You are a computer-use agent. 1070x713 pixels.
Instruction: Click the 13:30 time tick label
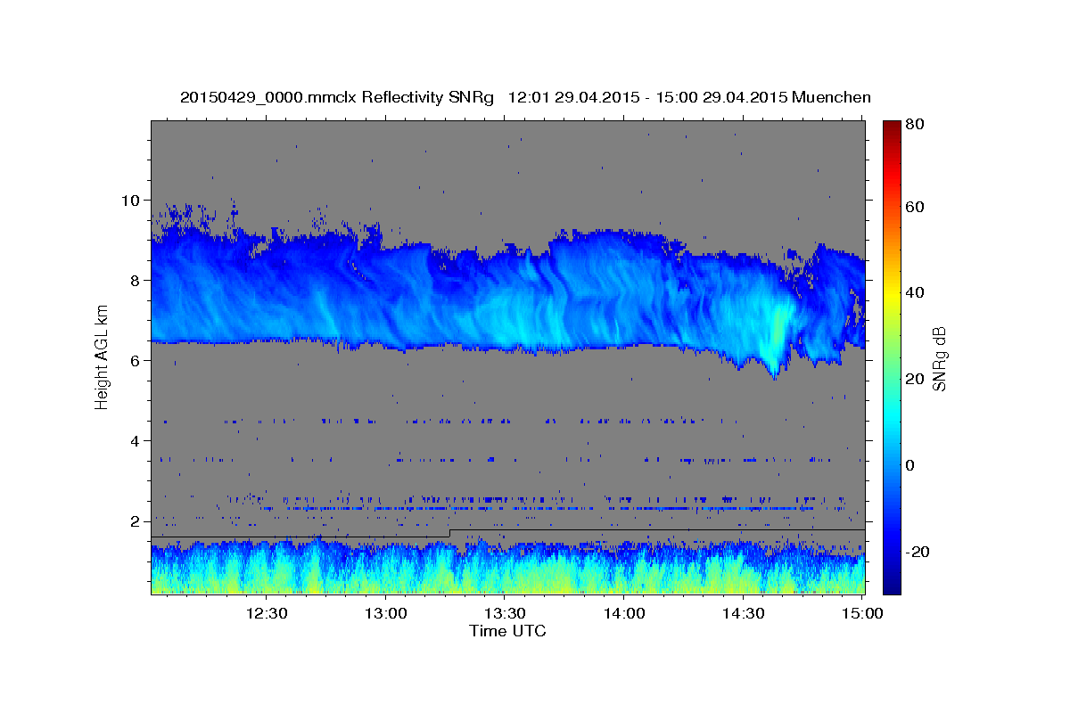pos(504,614)
